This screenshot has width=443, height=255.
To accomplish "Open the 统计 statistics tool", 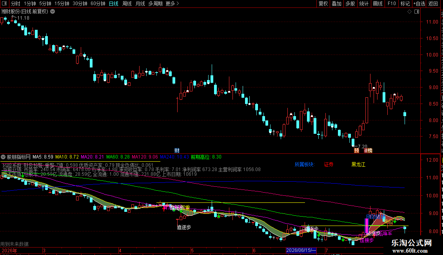I will (x=364, y=4).
